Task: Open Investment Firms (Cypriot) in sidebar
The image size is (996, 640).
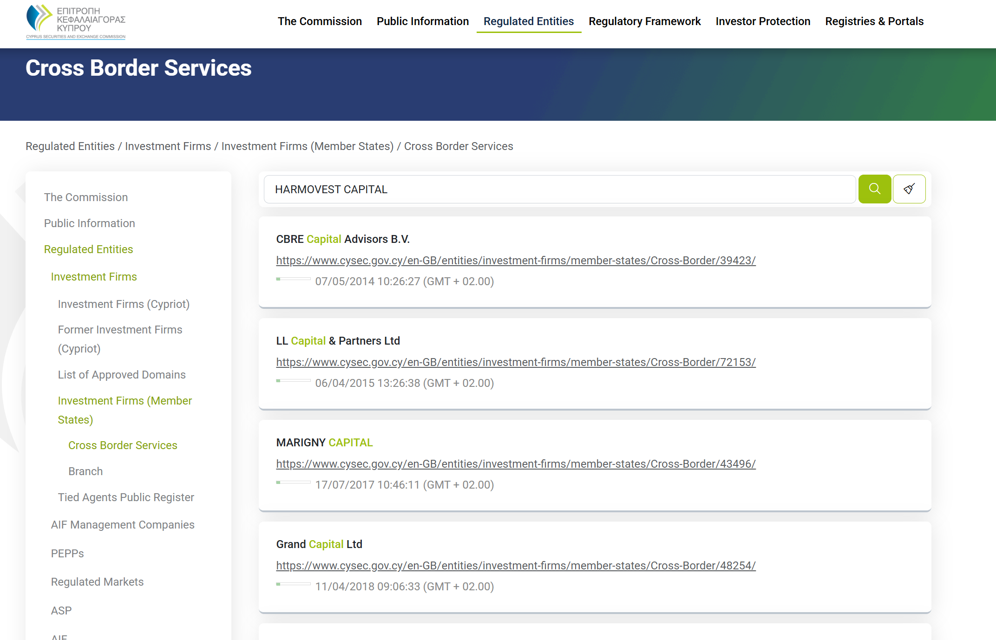Action: coord(124,304)
